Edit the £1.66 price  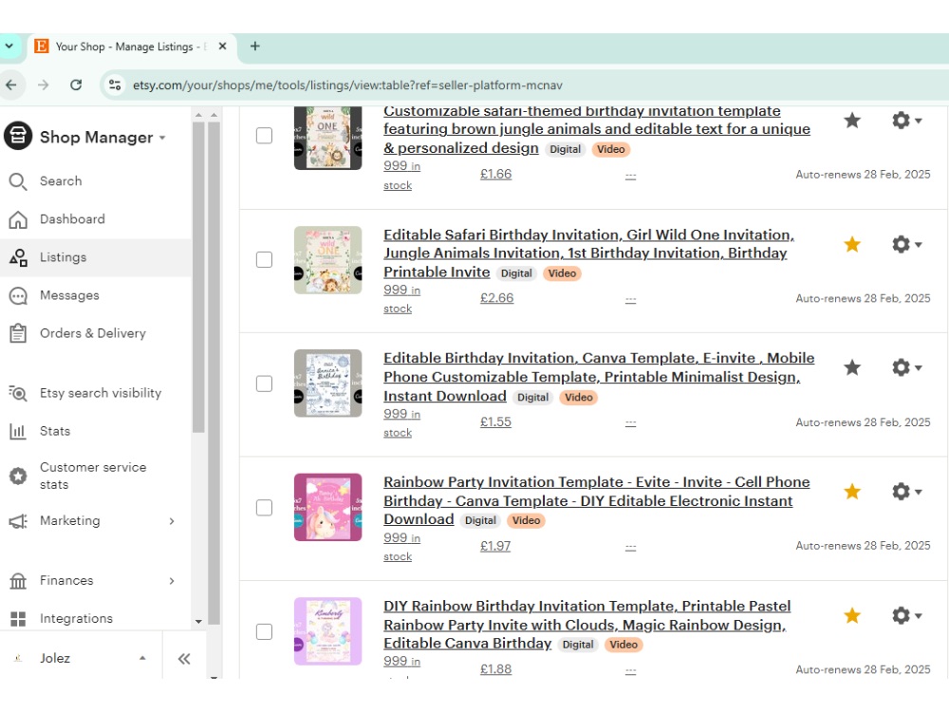pyautogui.click(x=495, y=175)
